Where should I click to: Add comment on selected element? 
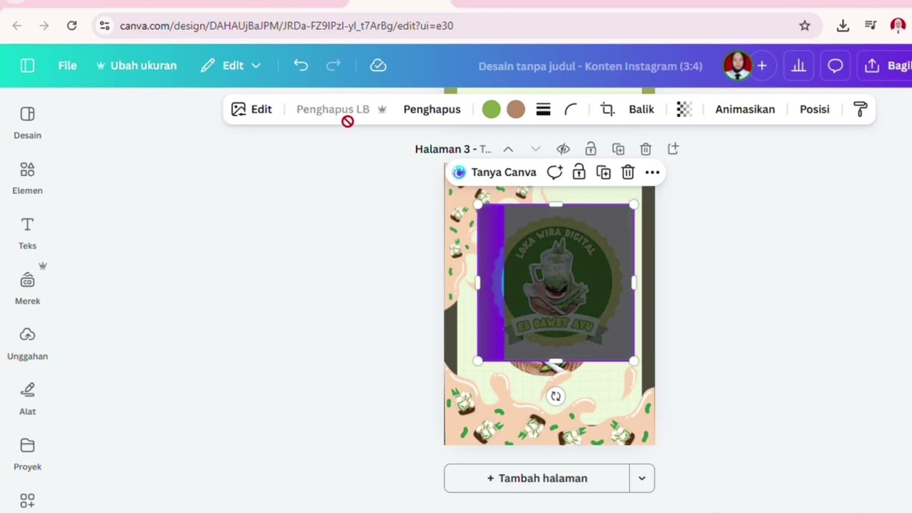(554, 172)
